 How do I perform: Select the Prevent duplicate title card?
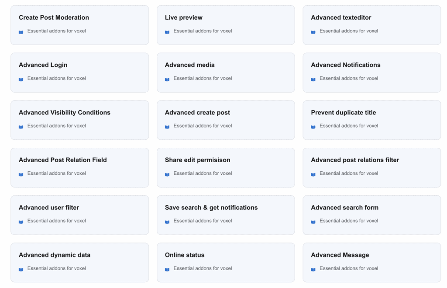point(343,113)
